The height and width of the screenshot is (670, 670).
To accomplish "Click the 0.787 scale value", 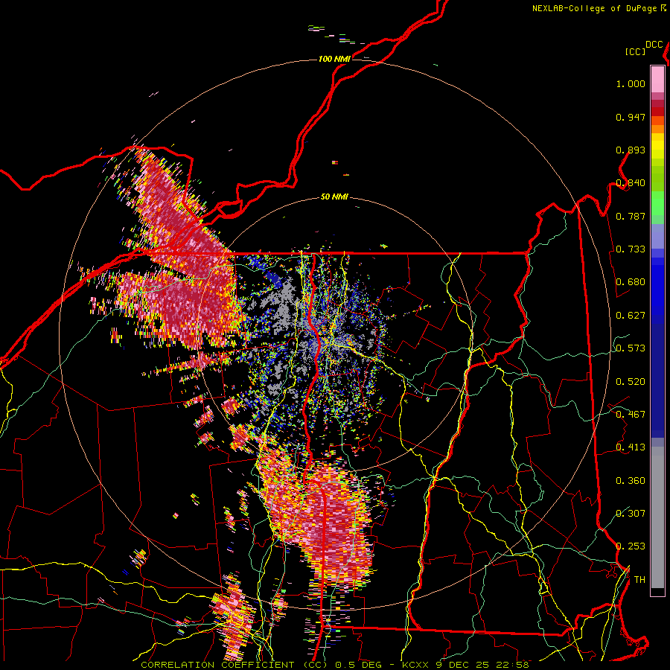I will coord(631,216).
